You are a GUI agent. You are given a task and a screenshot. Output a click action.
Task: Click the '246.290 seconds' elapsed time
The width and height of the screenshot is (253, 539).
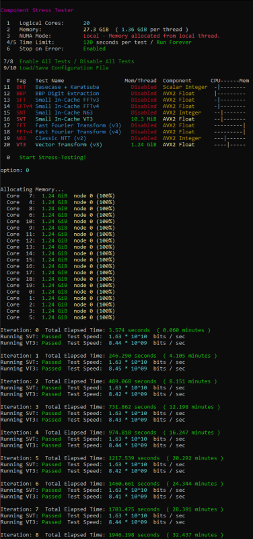132,356
